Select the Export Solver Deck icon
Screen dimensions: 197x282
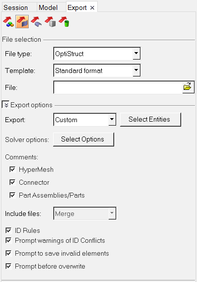pyautogui.click(x=22, y=22)
